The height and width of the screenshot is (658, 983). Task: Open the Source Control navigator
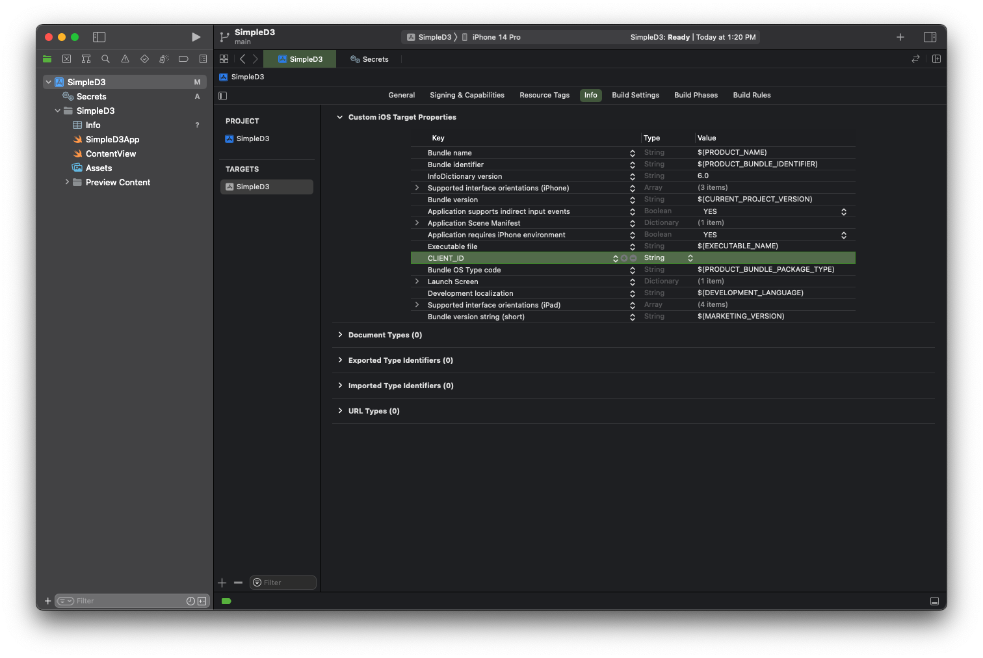66,59
